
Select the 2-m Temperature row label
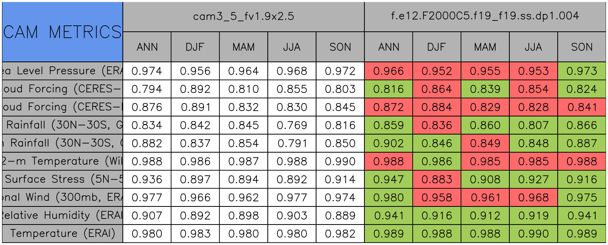click(62, 161)
